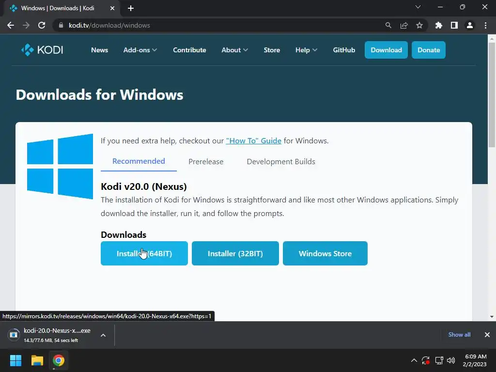Open the Windows Start menu

15,360
